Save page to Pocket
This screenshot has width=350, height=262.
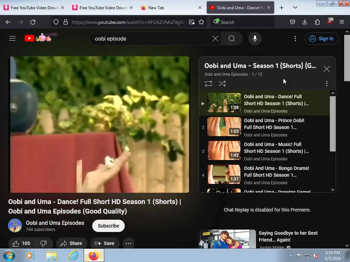click(293, 22)
